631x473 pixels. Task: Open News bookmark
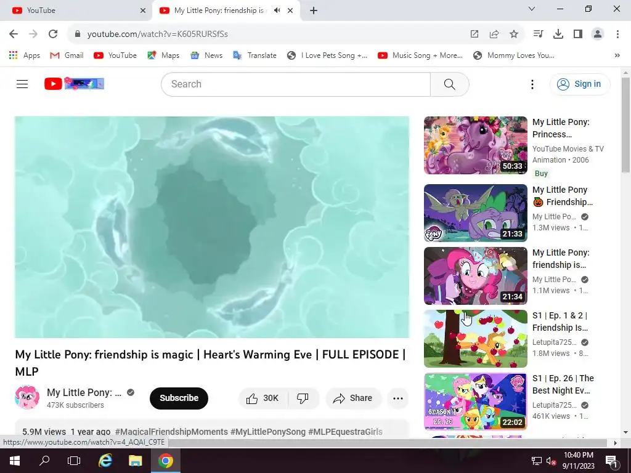point(206,55)
